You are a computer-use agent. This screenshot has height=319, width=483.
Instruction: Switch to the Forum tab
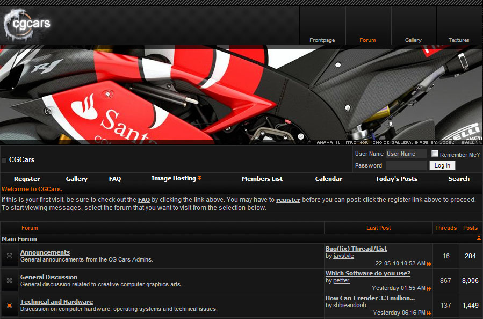pyautogui.click(x=367, y=40)
